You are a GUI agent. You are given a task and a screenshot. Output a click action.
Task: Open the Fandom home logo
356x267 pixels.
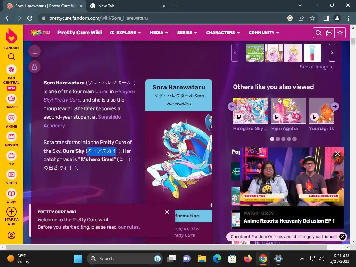click(x=11, y=38)
